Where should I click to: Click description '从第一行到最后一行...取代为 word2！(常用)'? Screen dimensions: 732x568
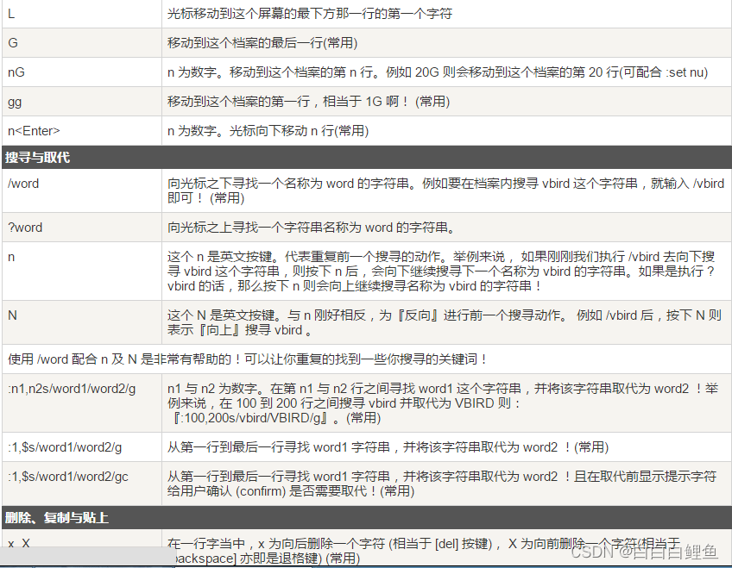click(x=447, y=447)
